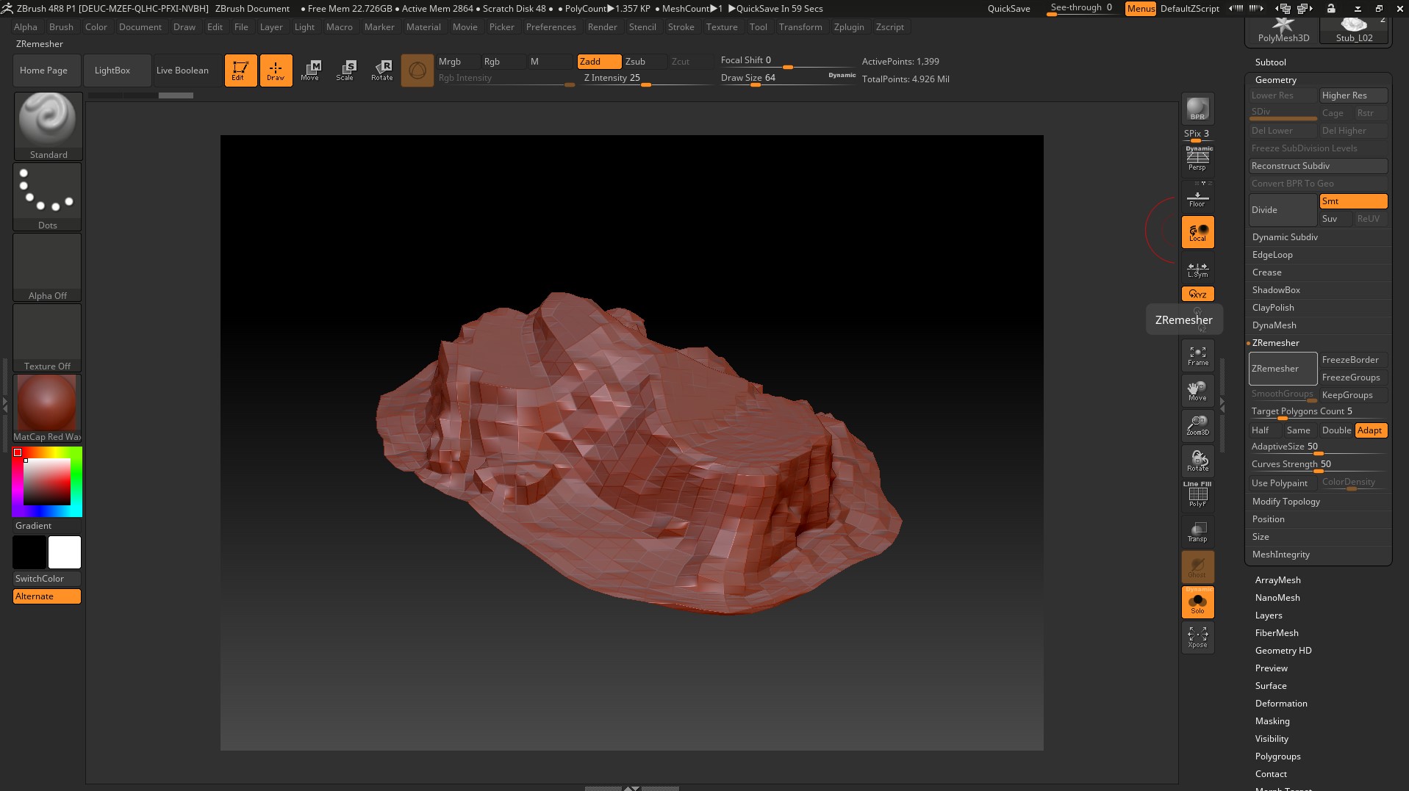Open the MatCap Red Wax material thumbnail

click(47, 404)
